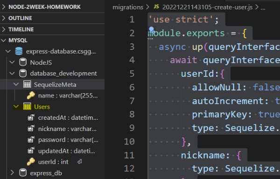
Task: Click the column icon beside nickname
Action: click(x=31, y=129)
